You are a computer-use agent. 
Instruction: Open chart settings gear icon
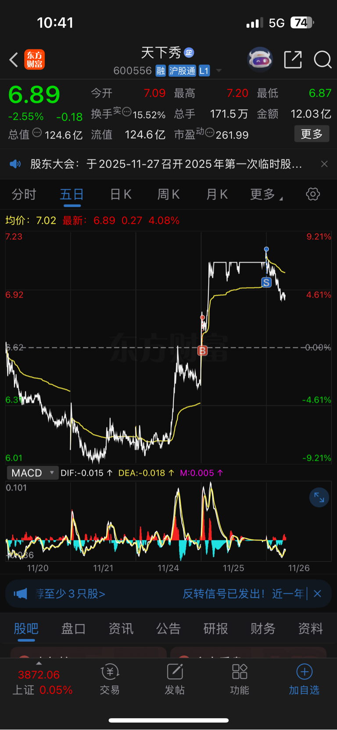point(313,194)
